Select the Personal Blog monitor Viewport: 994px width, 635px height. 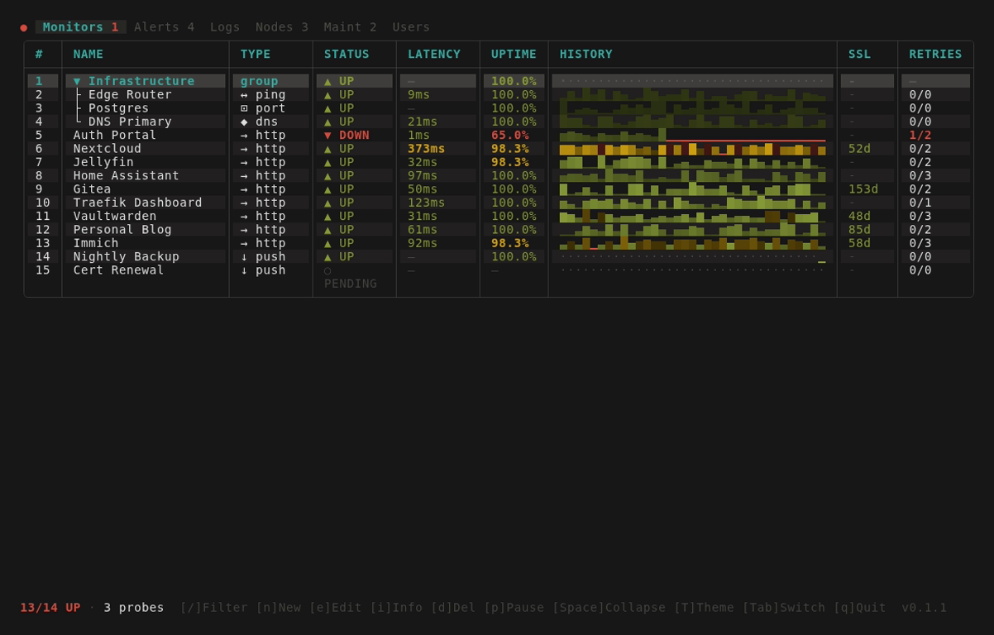click(499, 230)
